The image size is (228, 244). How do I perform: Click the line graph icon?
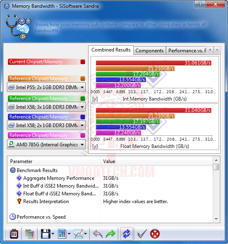click(78, 234)
